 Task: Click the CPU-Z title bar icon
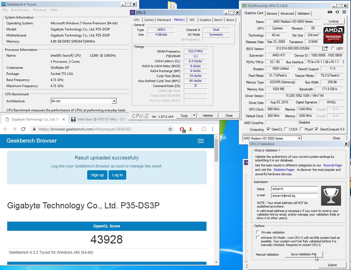click(x=133, y=12)
